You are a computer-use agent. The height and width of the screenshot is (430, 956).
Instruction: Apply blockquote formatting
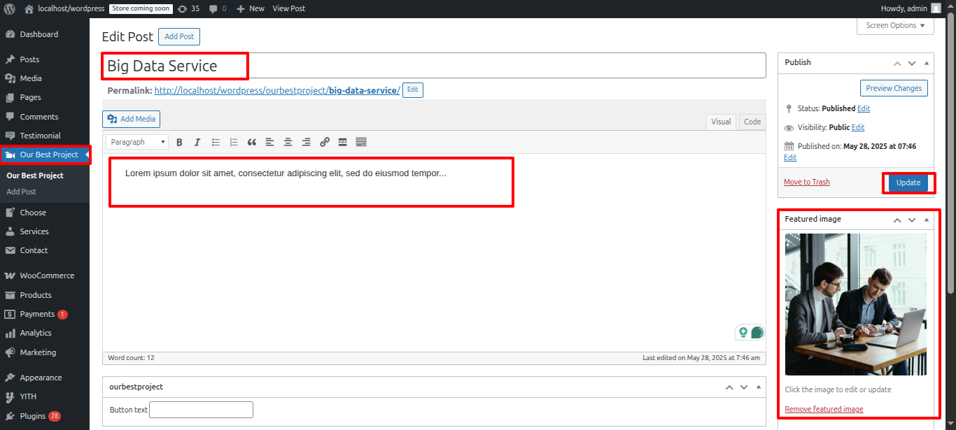(x=252, y=142)
